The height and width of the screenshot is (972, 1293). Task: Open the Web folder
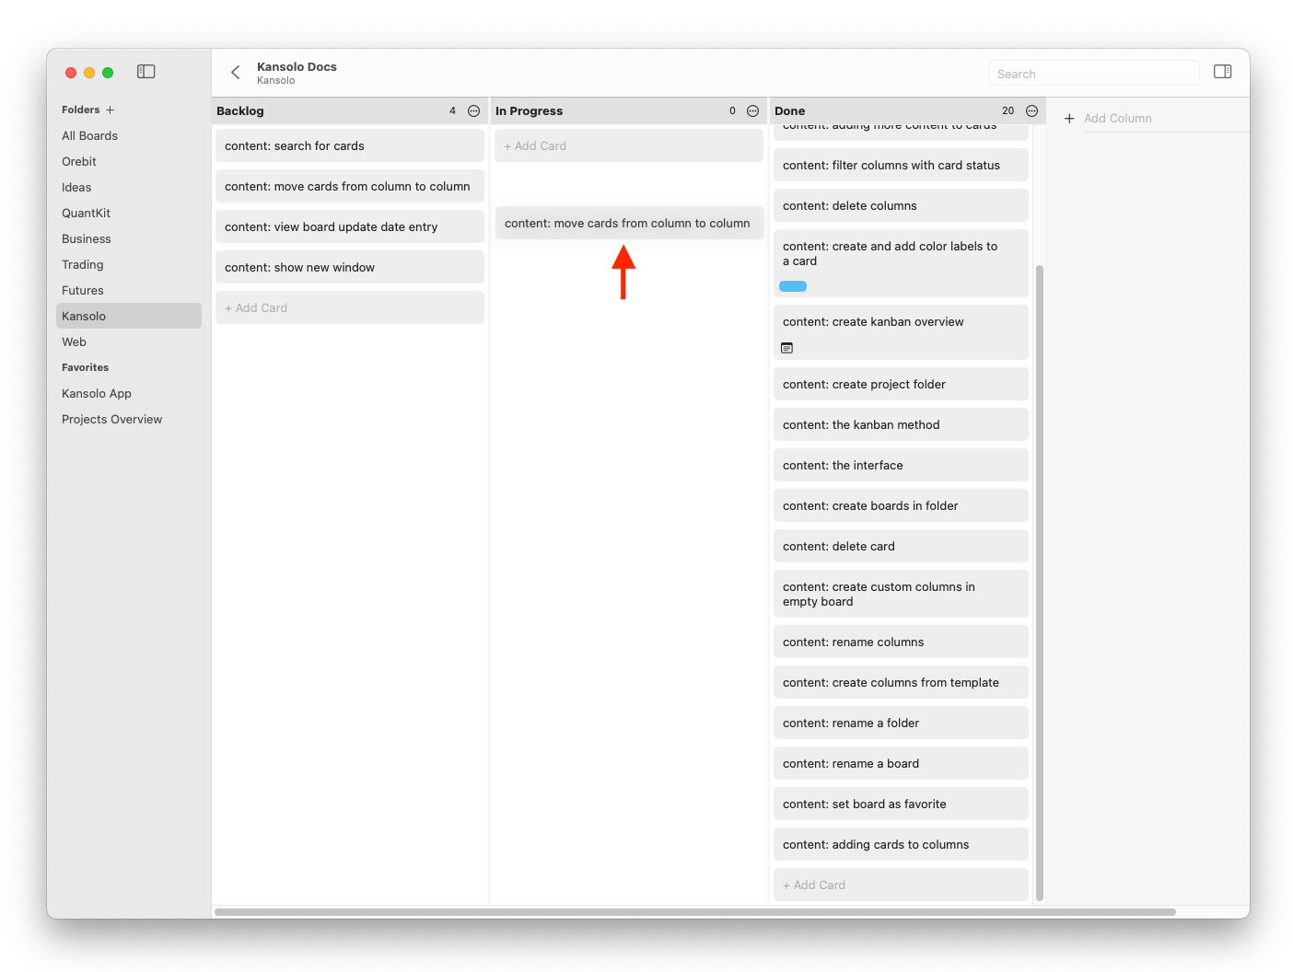click(129, 341)
